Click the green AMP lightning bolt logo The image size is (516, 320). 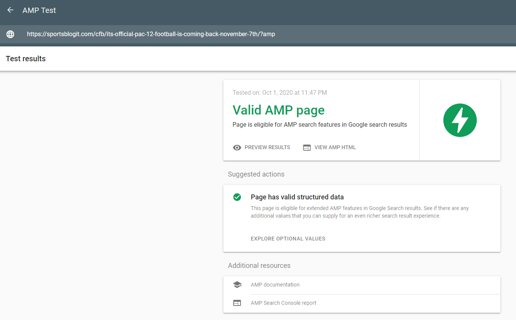[x=460, y=120]
